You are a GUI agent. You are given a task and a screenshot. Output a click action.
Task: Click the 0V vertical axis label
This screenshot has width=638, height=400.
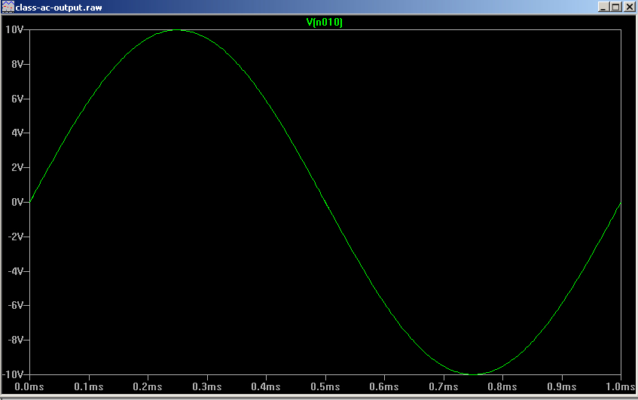point(17,202)
